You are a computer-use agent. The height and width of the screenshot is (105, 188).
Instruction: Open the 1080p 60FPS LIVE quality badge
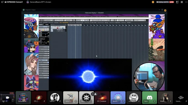click(x=165, y=2)
